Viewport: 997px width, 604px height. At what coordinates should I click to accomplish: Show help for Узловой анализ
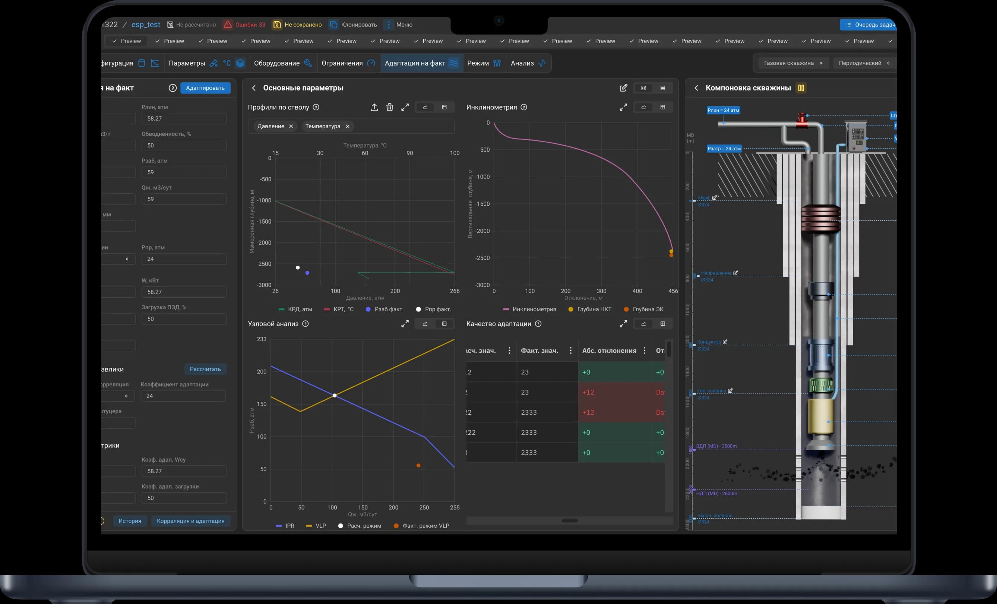(x=306, y=324)
